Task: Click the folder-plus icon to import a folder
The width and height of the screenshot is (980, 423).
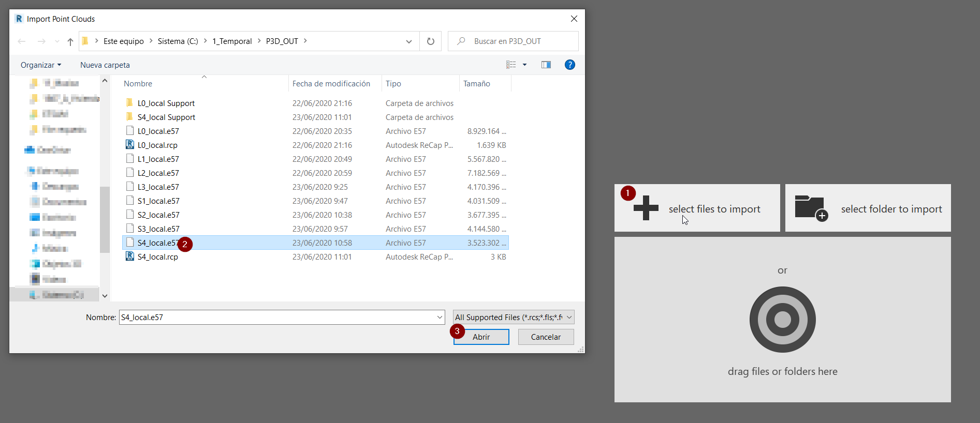Action: [811, 208]
